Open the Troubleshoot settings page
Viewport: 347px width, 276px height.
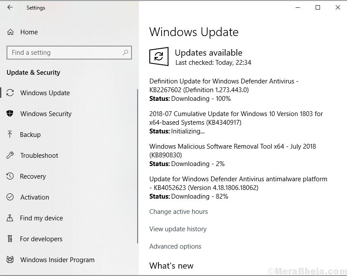[x=39, y=155]
